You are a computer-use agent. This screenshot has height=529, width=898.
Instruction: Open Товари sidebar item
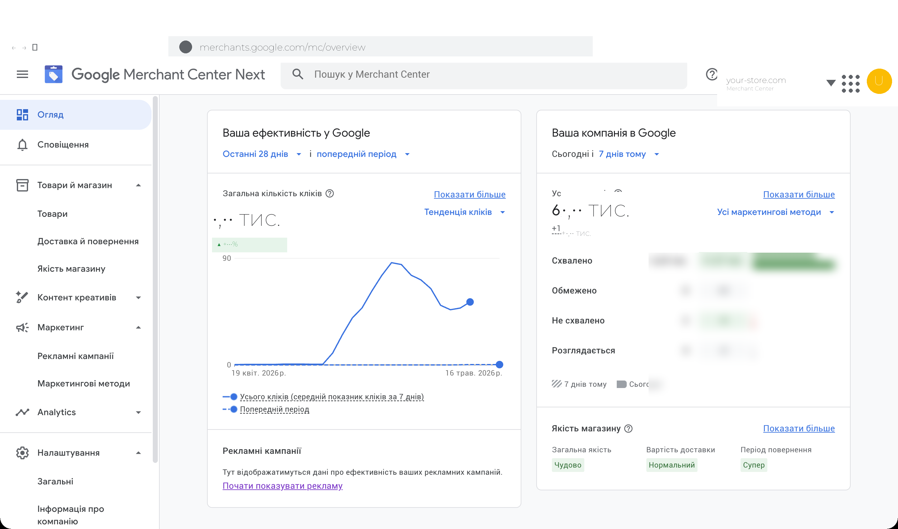[x=52, y=214]
